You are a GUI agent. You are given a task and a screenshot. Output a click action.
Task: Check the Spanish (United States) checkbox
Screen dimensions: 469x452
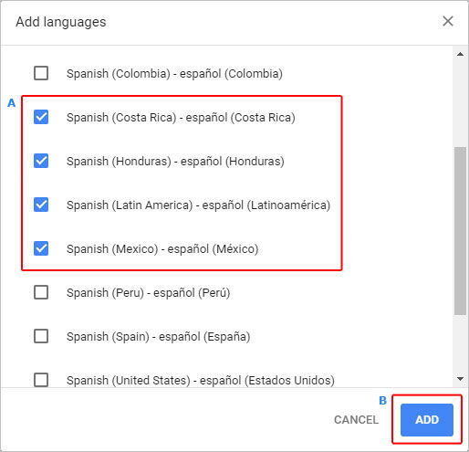click(41, 380)
